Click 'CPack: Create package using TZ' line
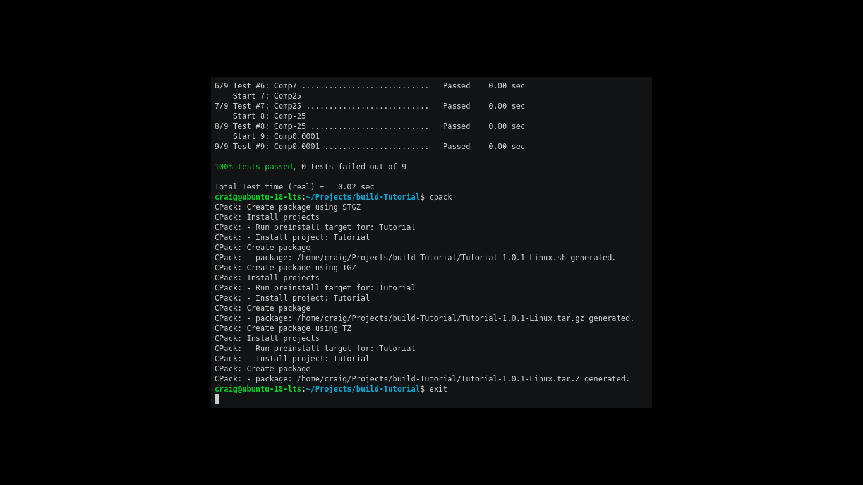The height and width of the screenshot is (485, 863). 283,328
